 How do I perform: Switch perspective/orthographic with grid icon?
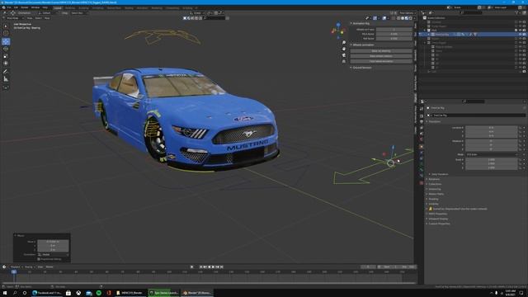pos(344,61)
